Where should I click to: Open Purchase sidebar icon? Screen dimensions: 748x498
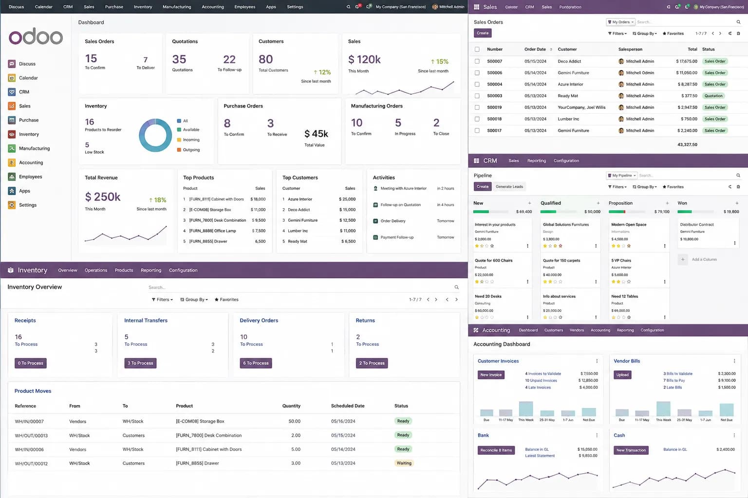pos(12,120)
